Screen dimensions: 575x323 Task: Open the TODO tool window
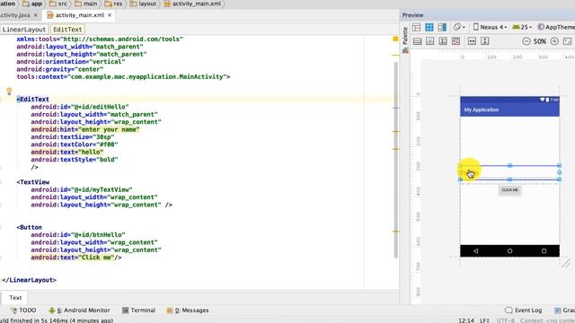point(24,310)
